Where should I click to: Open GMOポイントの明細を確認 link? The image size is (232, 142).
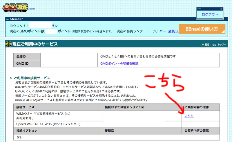point(119,63)
